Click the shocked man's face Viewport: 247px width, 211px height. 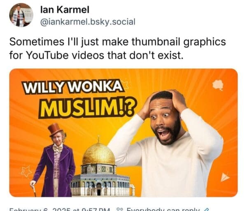point(164,121)
